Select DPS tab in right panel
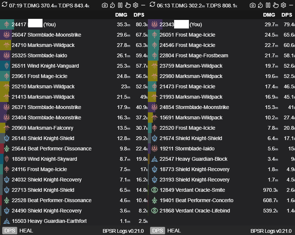The image size is (295, 235). point(157,231)
